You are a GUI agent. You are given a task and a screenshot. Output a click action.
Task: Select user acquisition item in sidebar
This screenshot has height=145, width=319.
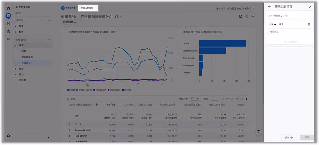tap(27, 57)
